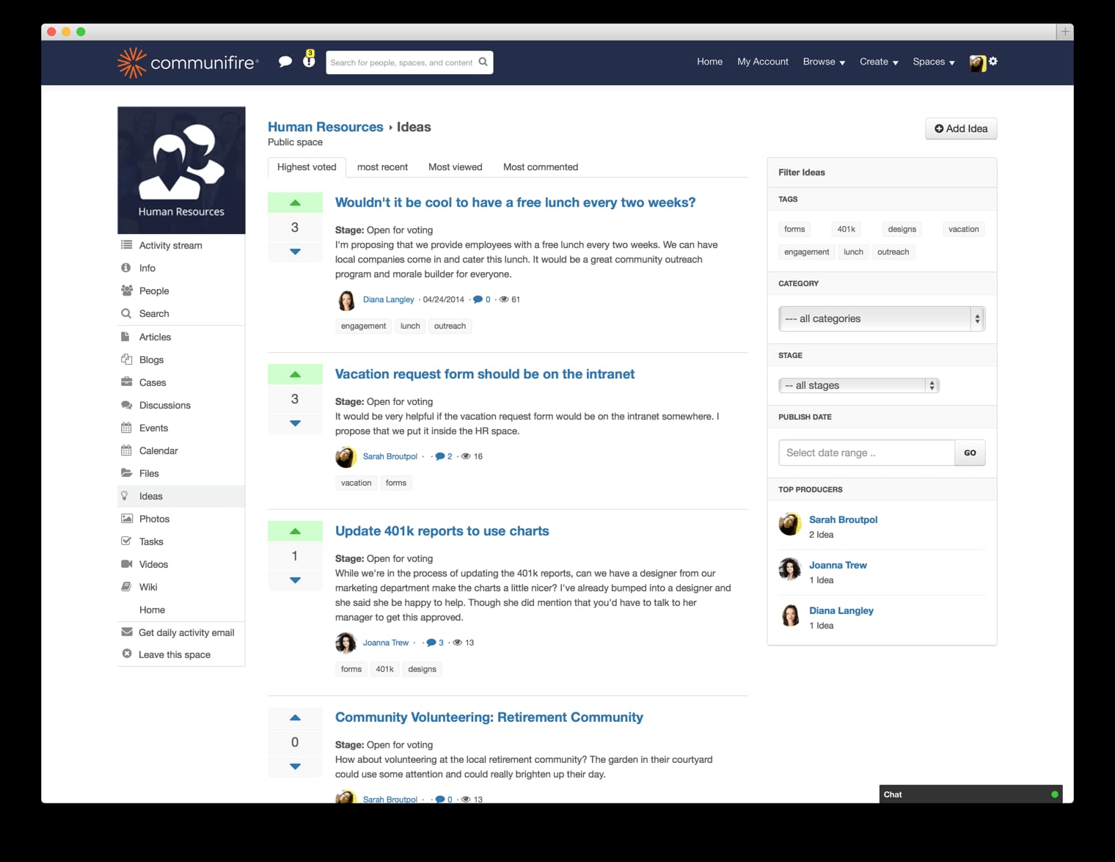Select the Wiki icon in sidebar
1115x862 pixels.
point(127,586)
